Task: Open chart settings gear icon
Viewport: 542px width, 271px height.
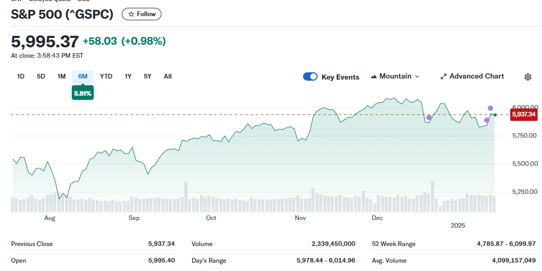Action: point(527,77)
